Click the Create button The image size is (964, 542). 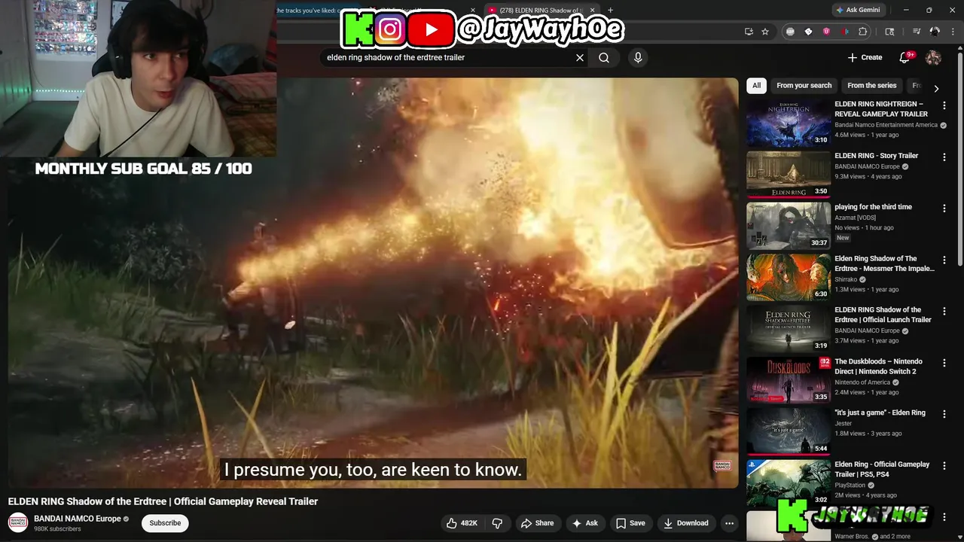pos(865,57)
